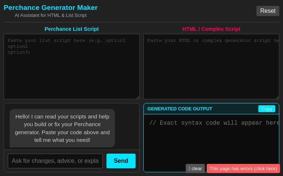This screenshot has height=176, width=283.
Task: Click the Reset button
Action: (268, 11)
